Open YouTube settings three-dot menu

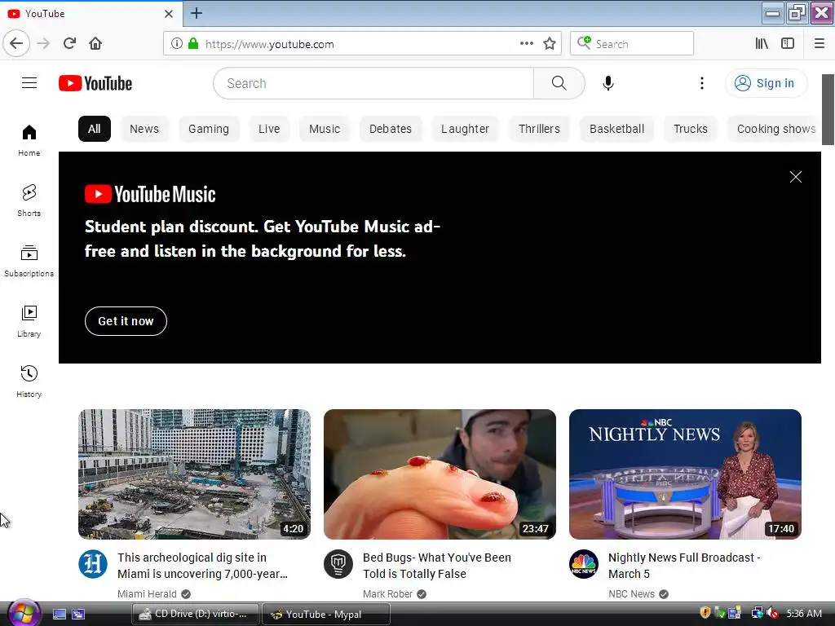click(x=702, y=83)
